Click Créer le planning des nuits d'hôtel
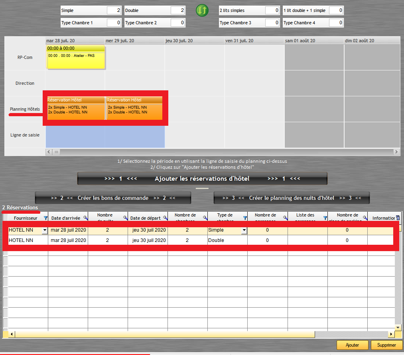 292,198
